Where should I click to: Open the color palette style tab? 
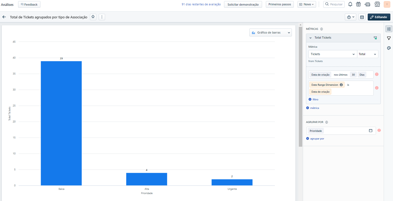coord(389,48)
